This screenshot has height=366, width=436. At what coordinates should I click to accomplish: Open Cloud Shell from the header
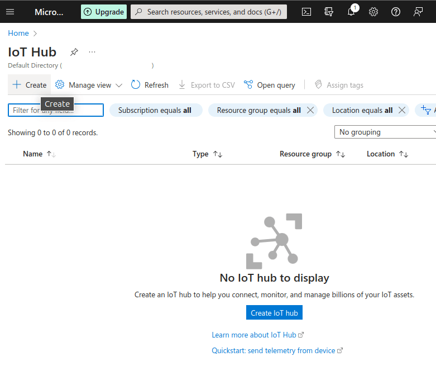pos(306,12)
